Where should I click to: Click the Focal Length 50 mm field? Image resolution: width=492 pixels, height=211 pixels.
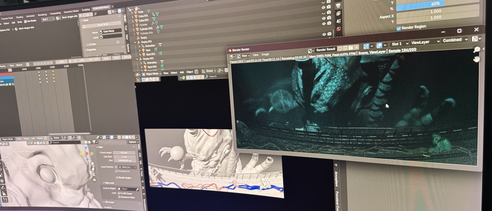tap(124, 153)
